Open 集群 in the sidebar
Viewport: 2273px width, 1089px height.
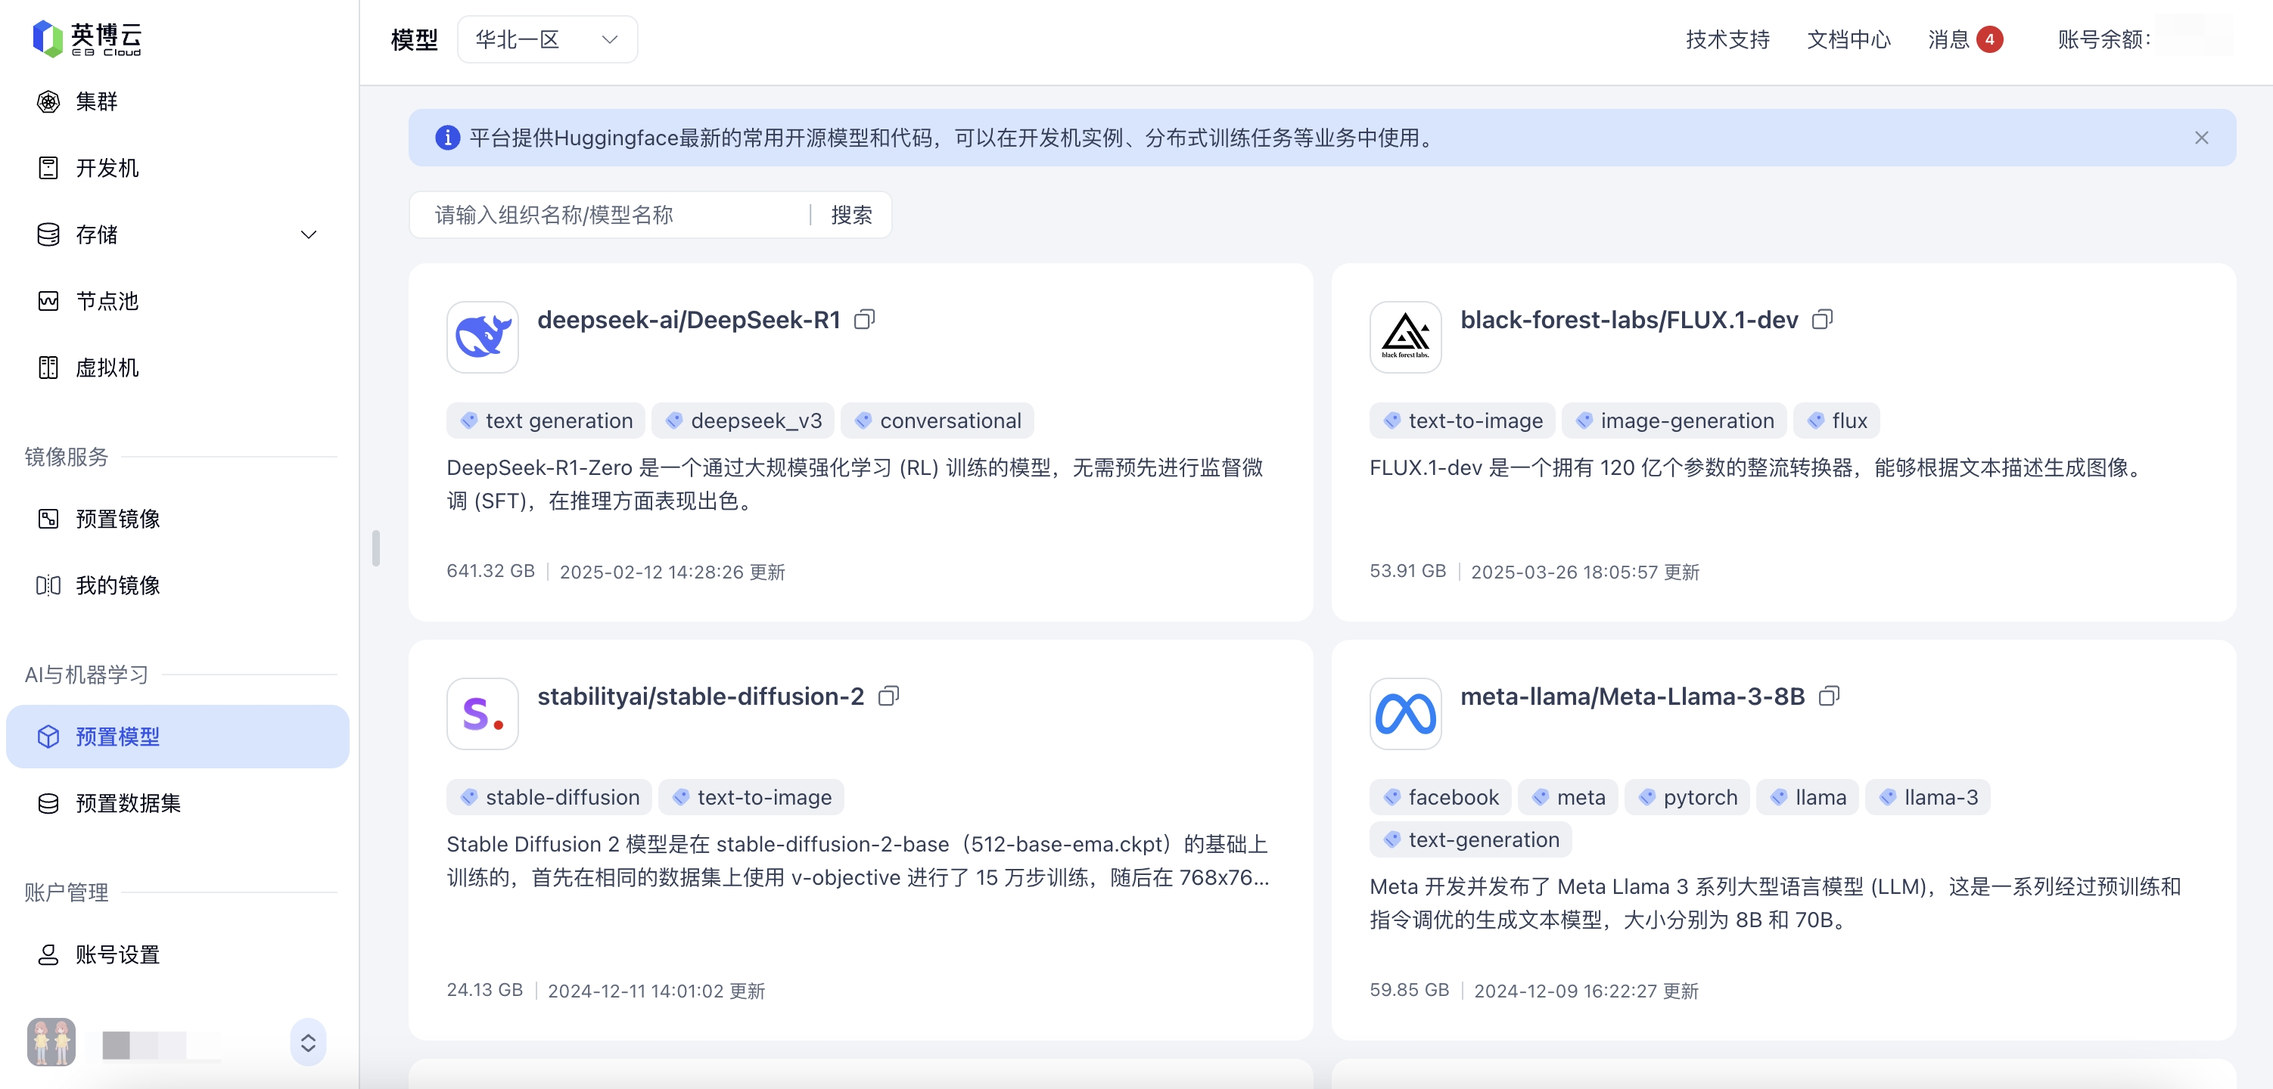coord(96,101)
